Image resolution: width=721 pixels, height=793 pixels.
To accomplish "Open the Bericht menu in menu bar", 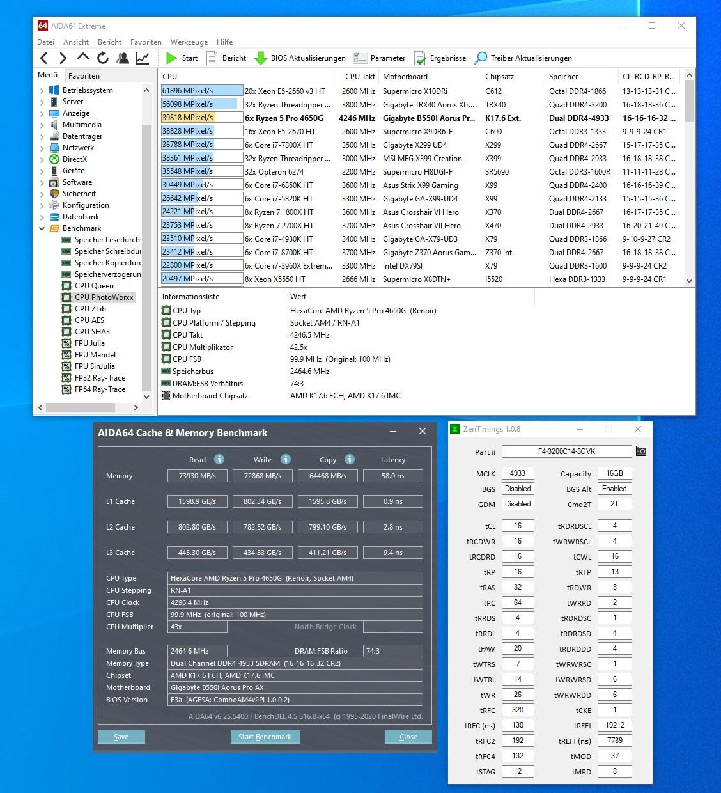I will click(x=109, y=42).
